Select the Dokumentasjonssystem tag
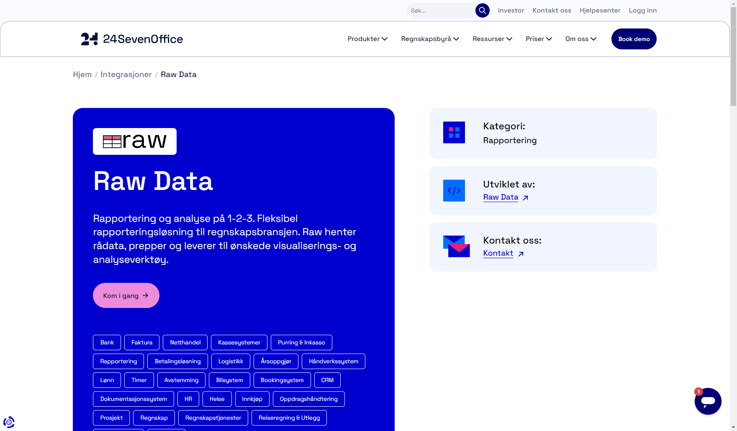The width and height of the screenshot is (737, 431). (x=134, y=399)
